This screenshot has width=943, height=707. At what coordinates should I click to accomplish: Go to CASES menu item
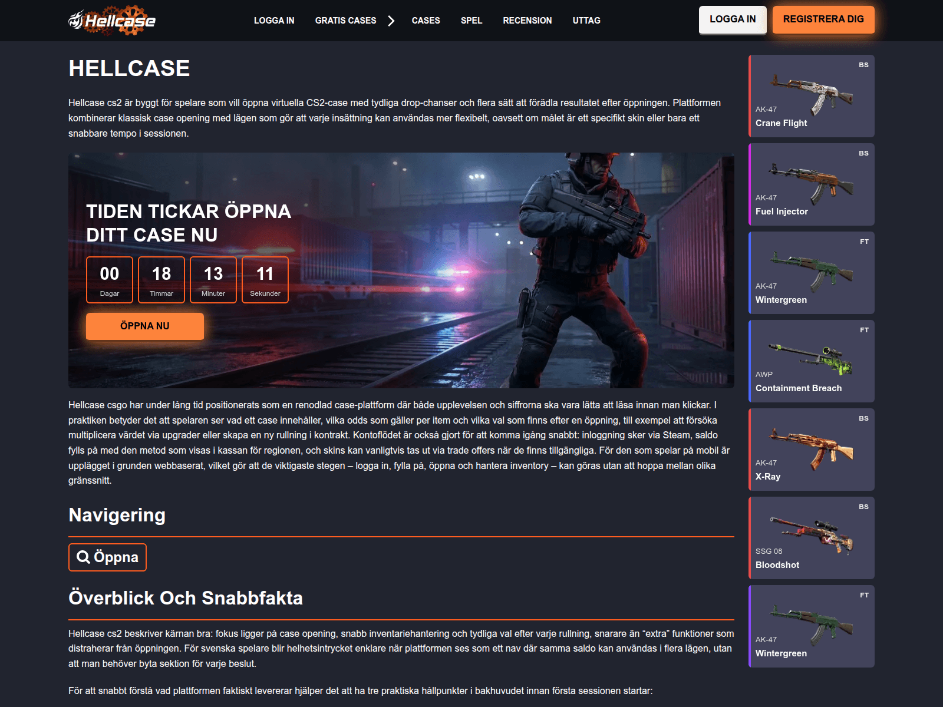click(x=426, y=21)
